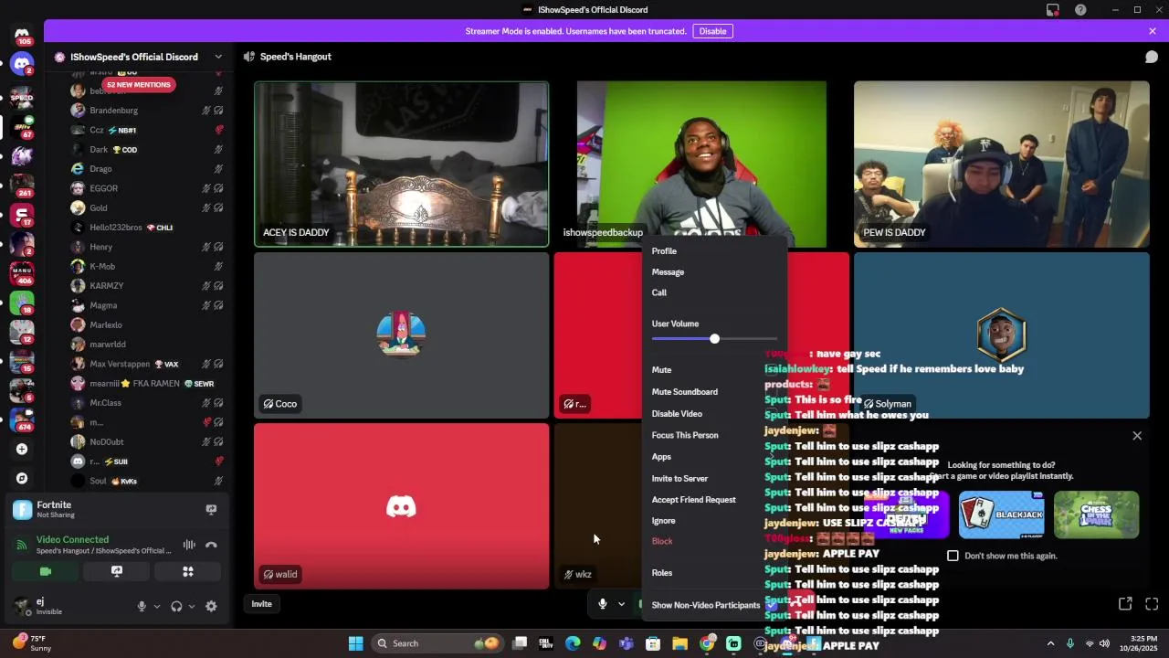
Task: Select Message in context menu
Action: (x=714, y=272)
